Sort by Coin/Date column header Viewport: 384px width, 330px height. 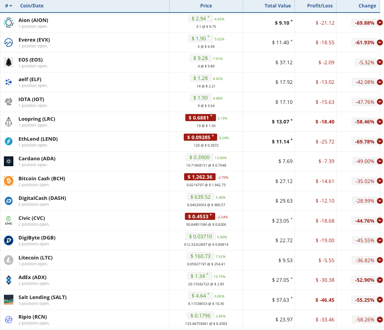(x=32, y=5)
